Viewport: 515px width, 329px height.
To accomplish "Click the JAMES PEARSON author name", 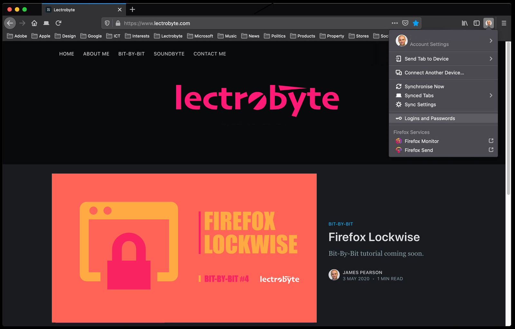I will pos(362,272).
